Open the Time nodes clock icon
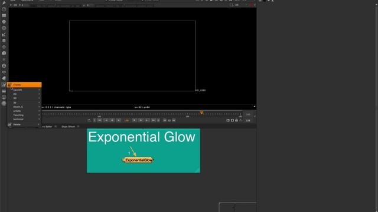The width and height of the screenshot is (378, 212). pos(4,9)
